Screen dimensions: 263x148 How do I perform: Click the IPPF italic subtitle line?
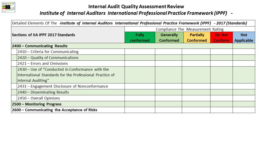click(x=136, y=13)
